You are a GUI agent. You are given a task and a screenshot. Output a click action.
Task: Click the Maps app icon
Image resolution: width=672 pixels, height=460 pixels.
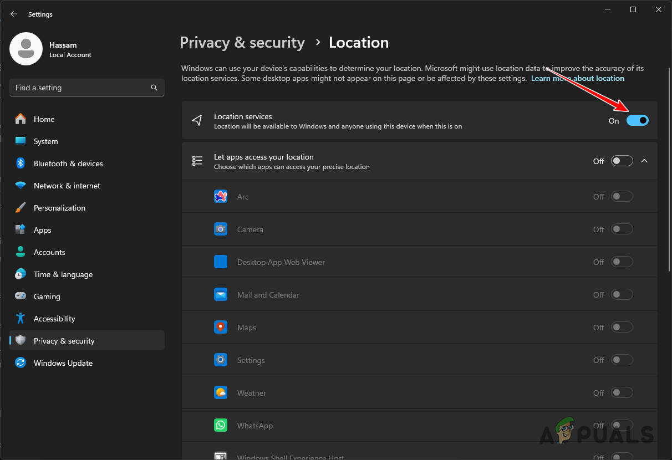pos(221,327)
